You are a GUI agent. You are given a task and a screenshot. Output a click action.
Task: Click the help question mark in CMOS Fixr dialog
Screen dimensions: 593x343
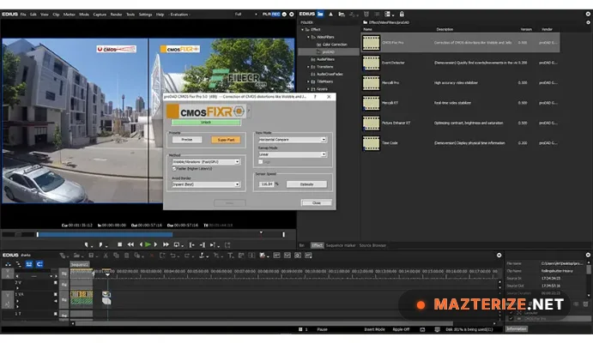click(315, 97)
